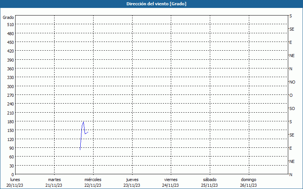Click the 'sábado' day label
The image size is (303, 189).
tap(210, 180)
